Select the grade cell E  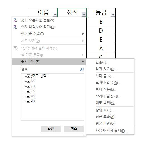101,39
